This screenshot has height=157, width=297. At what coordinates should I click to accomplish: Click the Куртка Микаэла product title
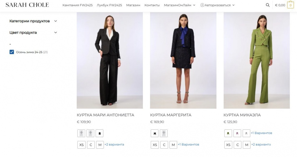(x=242, y=115)
